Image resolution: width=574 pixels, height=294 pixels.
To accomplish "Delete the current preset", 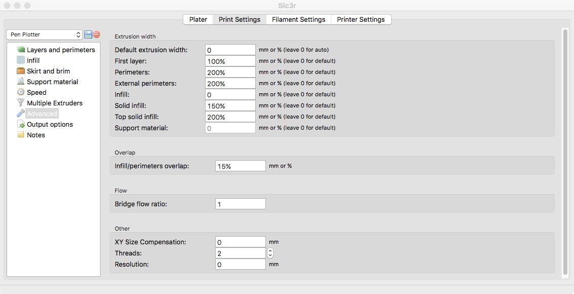I will 96,34.
